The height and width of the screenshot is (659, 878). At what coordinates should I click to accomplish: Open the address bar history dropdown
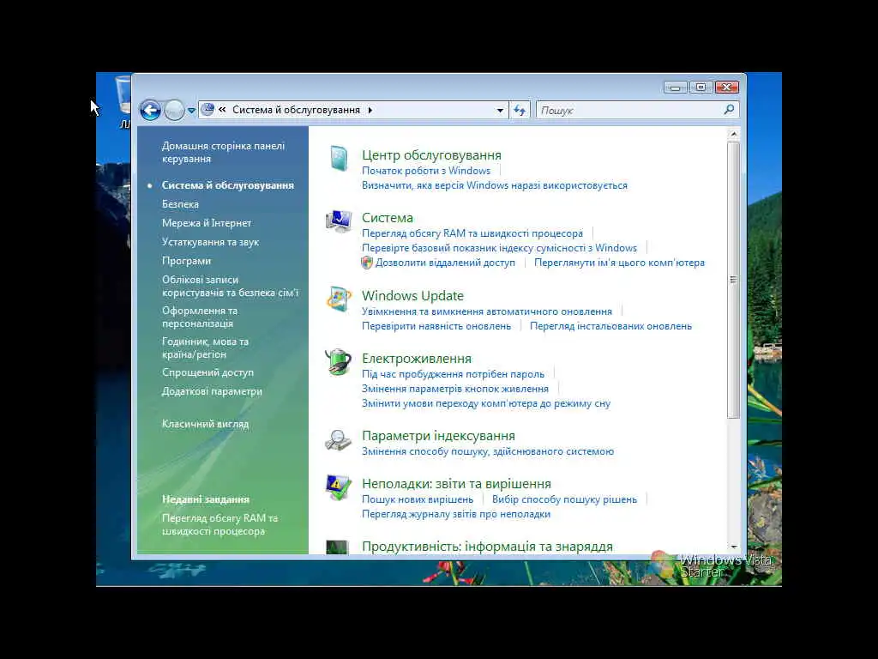[x=500, y=111]
